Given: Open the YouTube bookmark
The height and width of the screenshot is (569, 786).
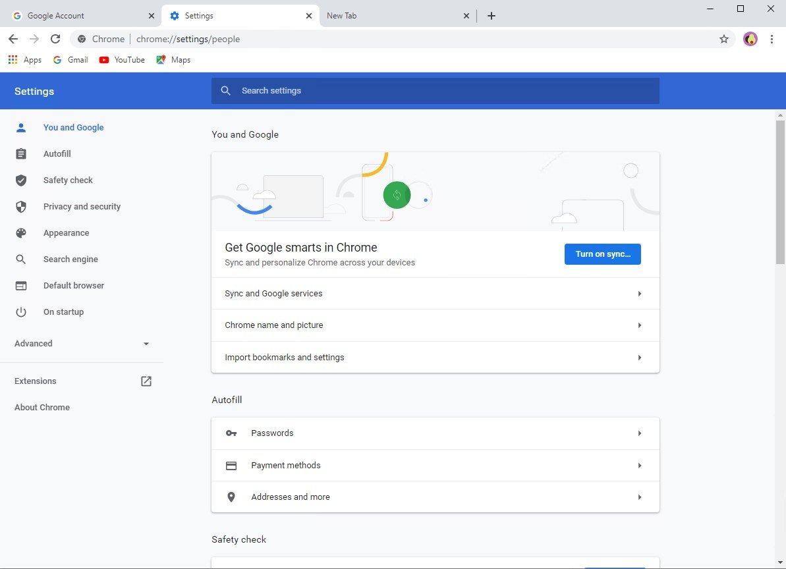Looking at the screenshot, I should tap(122, 60).
